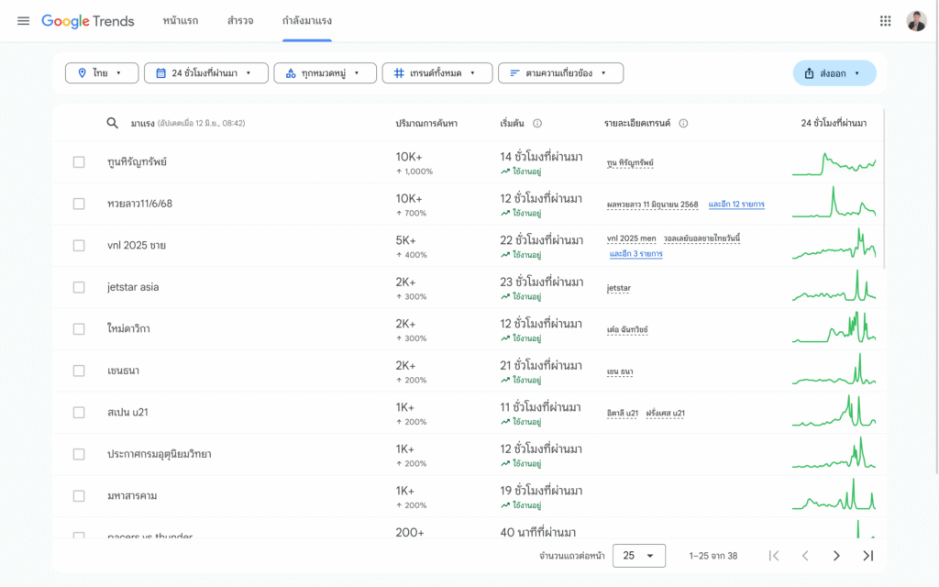This screenshot has width=939, height=587.
Task: Open the Google apps grid
Action: click(x=885, y=21)
